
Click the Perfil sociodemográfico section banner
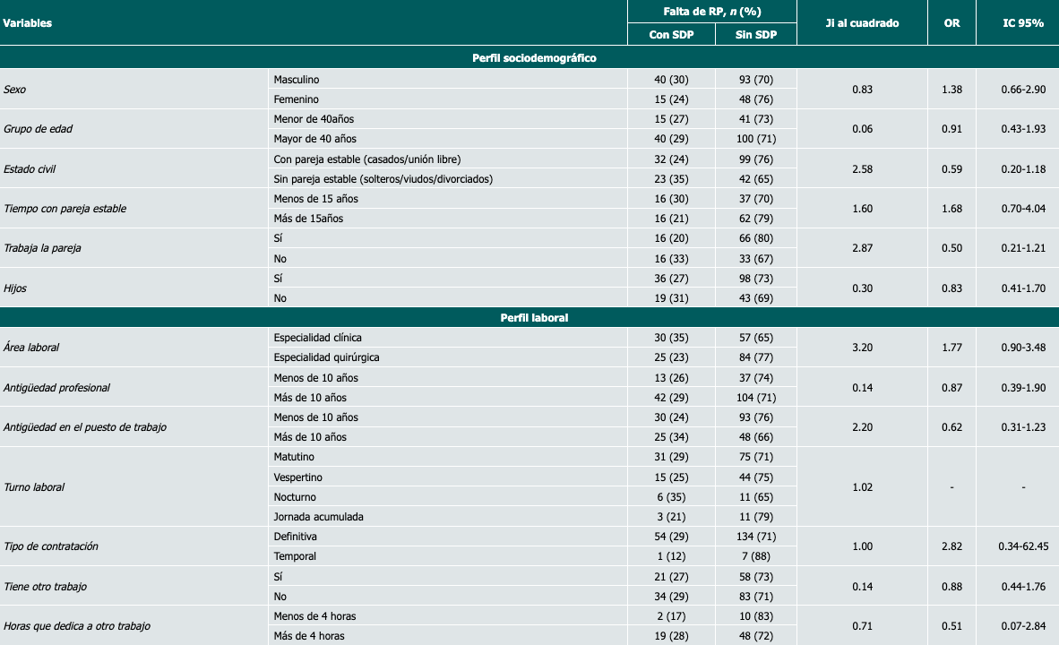[x=534, y=58]
